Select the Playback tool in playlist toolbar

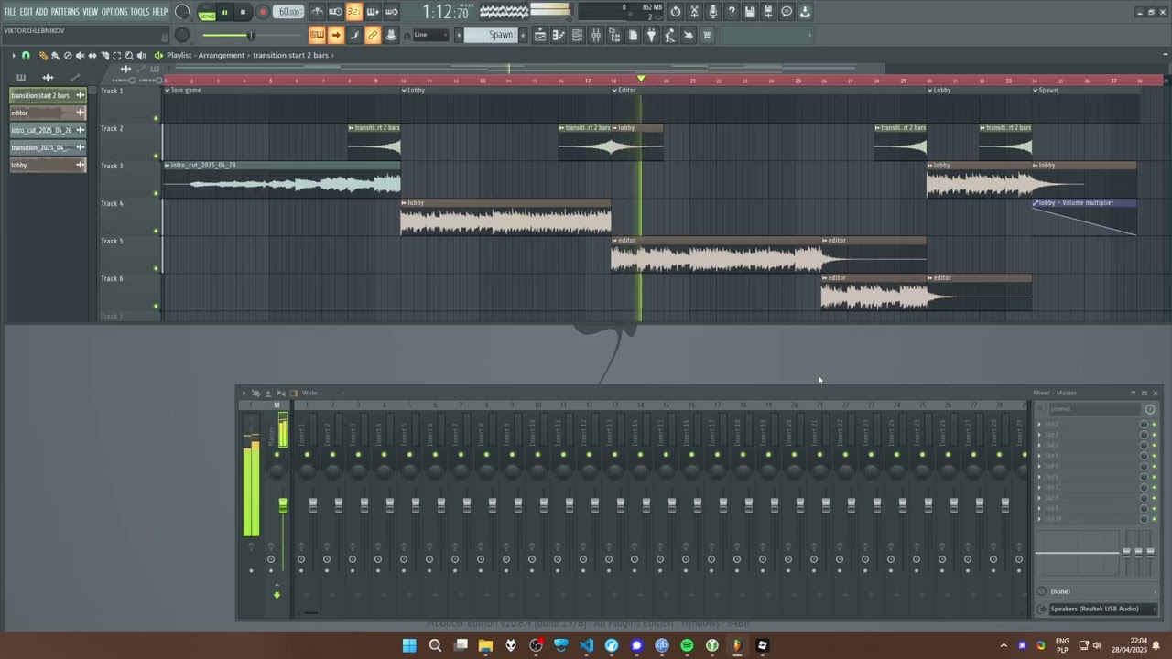pos(141,56)
